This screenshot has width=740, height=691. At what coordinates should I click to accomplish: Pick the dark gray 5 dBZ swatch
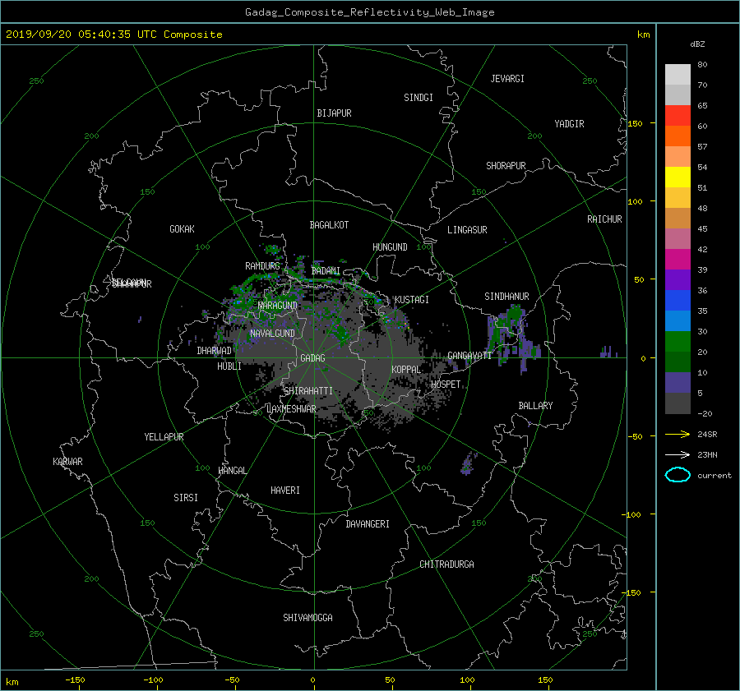[x=678, y=403]
